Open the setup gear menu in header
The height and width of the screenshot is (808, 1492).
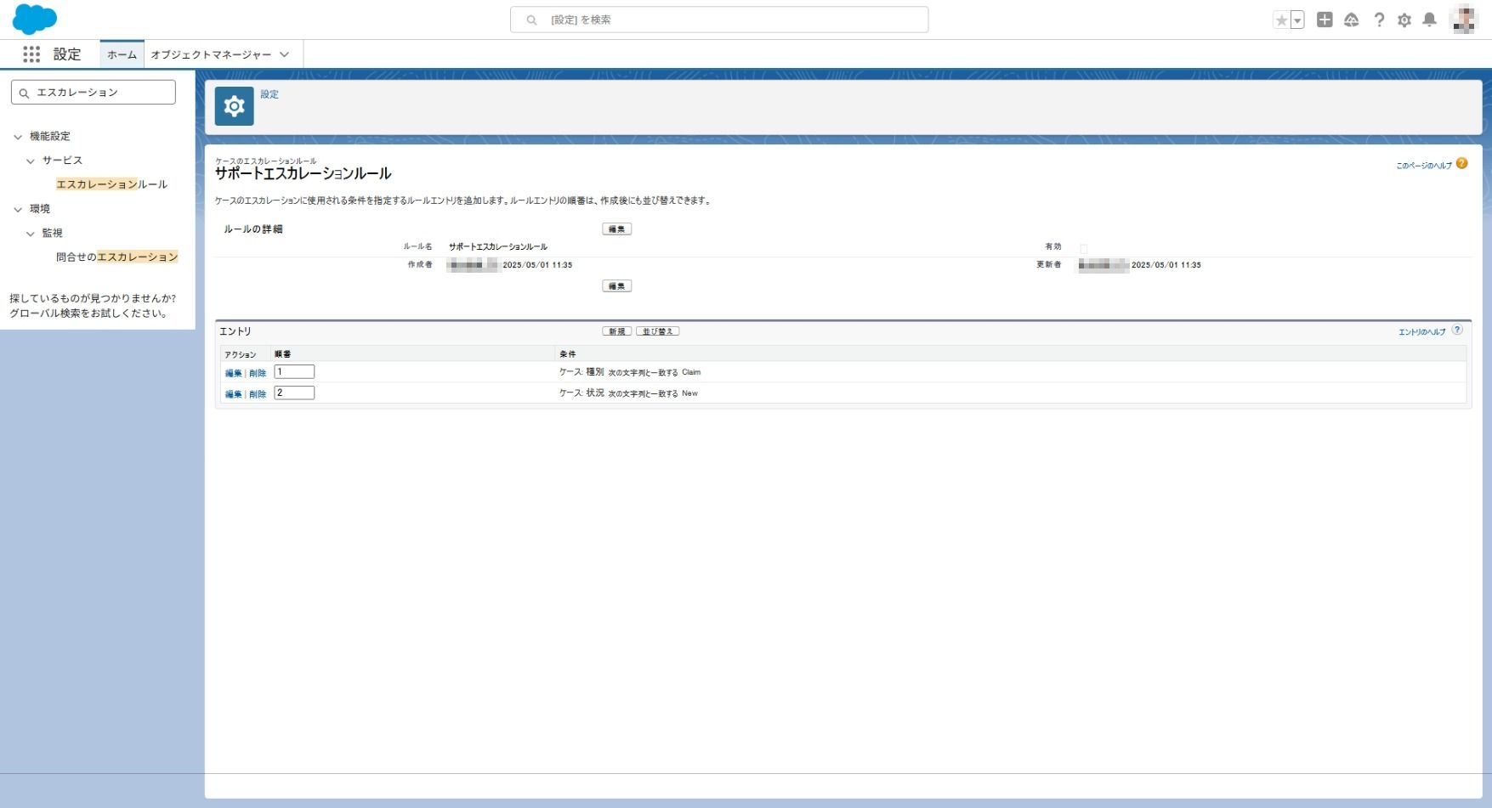click(1404, 20)
